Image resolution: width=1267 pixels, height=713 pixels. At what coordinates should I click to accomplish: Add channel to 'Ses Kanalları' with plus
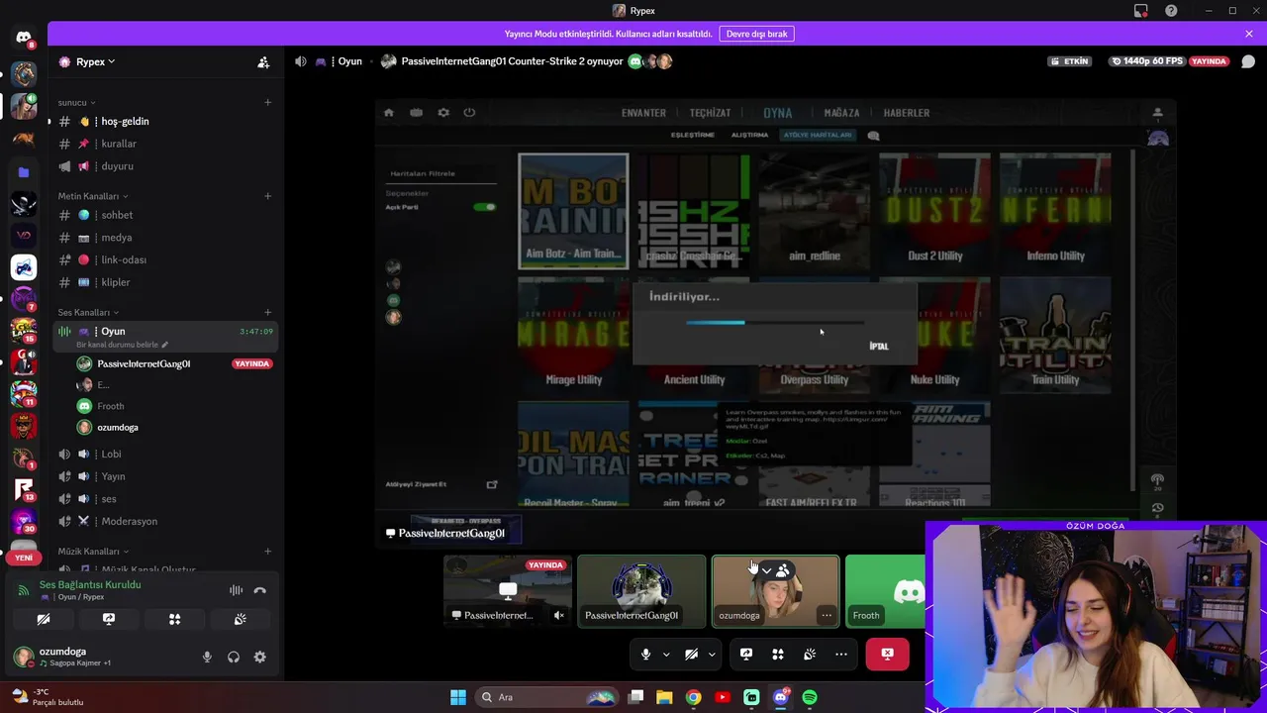coord(267,313)
